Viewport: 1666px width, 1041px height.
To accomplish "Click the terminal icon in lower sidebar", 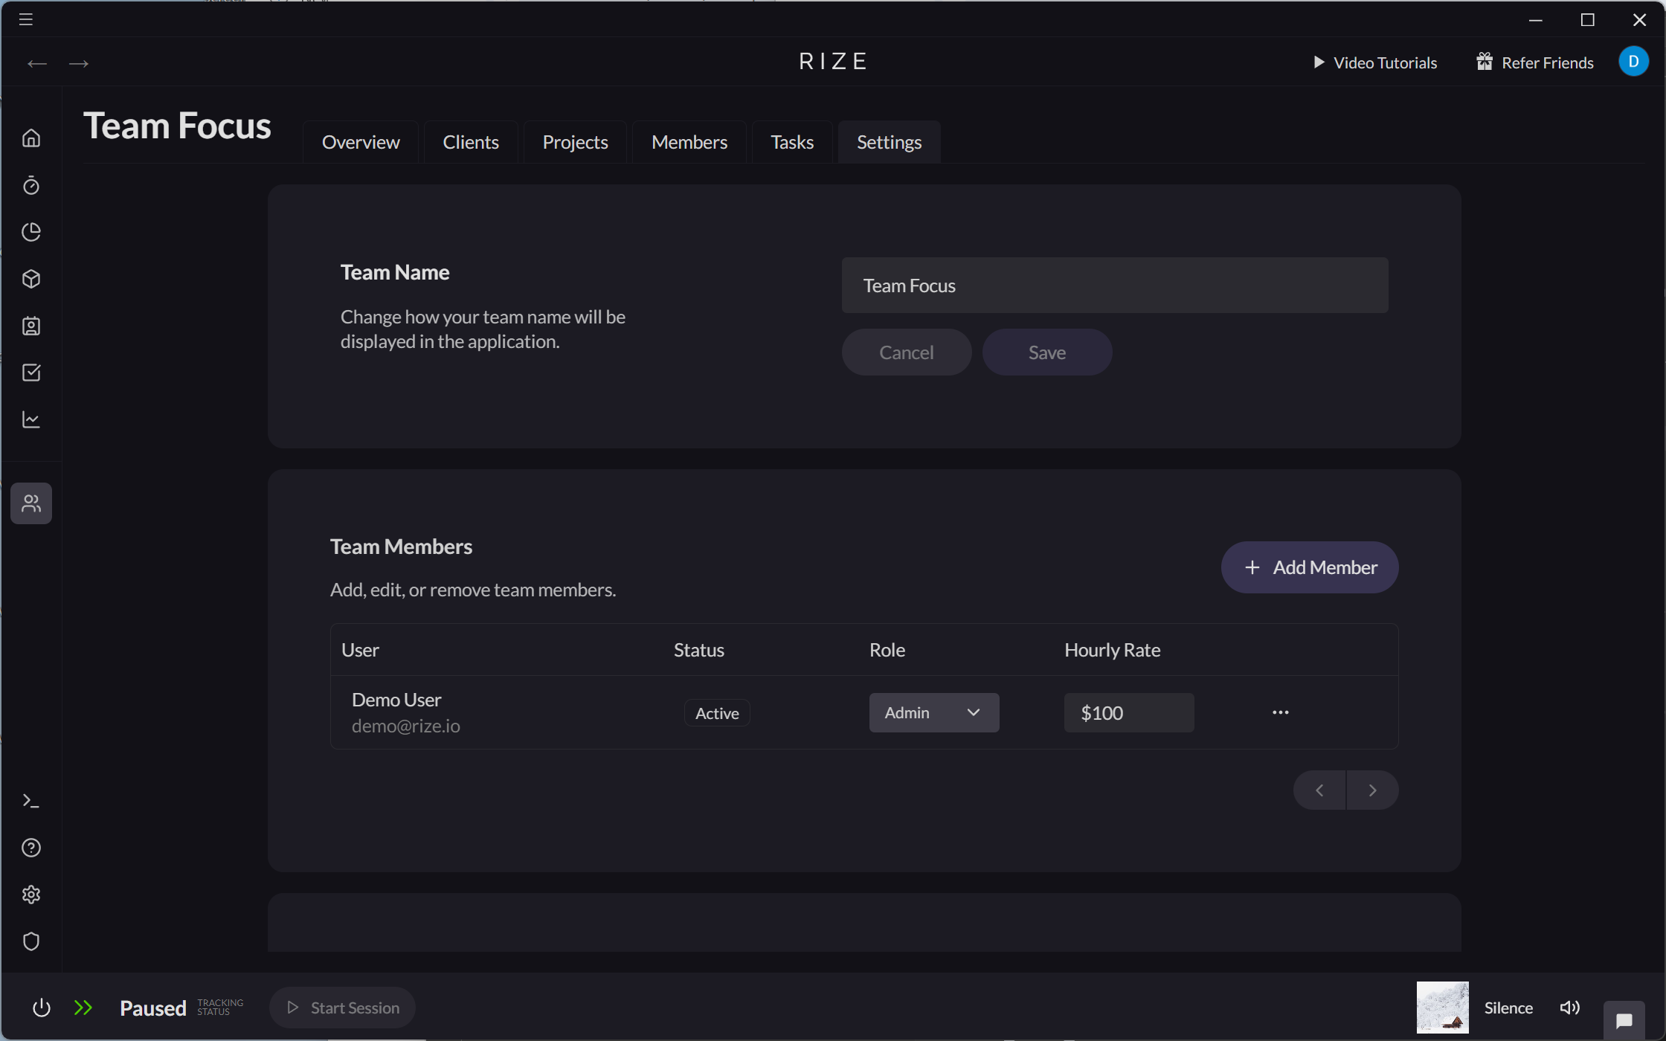I will (31, 800).
